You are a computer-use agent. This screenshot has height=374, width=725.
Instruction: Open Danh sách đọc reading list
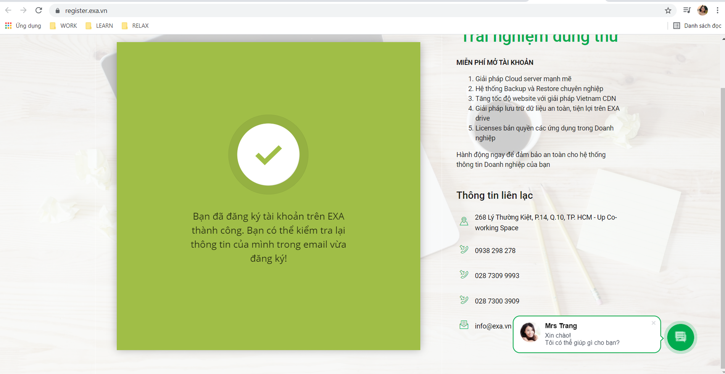tap(697, 26)
